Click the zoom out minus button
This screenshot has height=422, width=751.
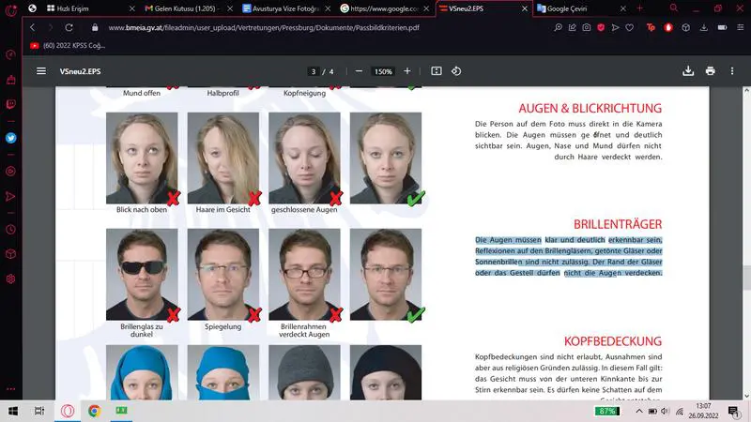355,71
